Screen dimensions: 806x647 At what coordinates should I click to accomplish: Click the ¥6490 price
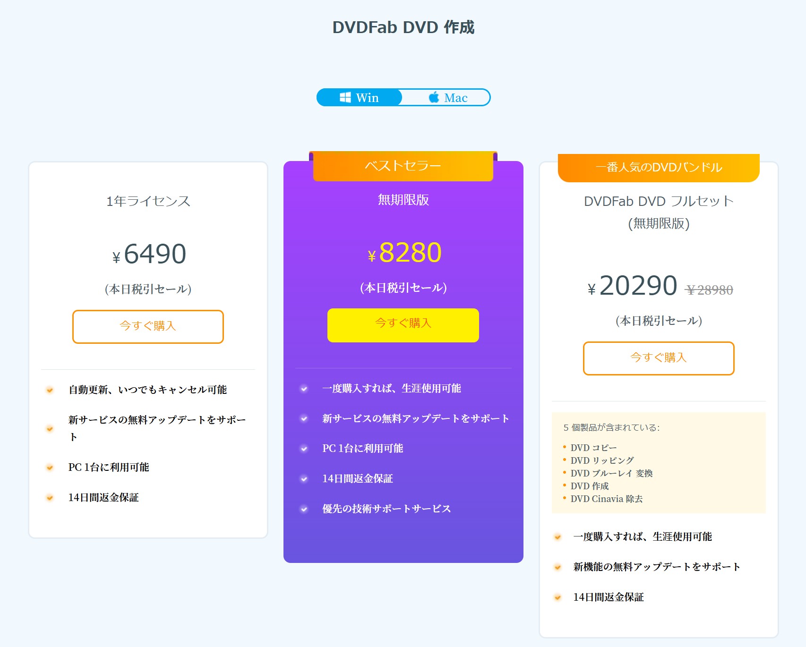tap(149, 254)
